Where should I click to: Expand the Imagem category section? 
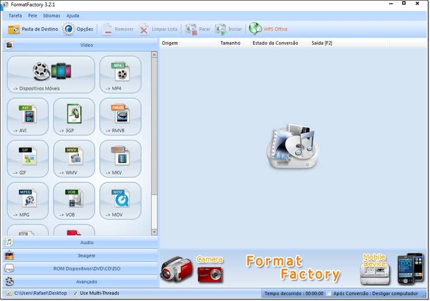[x=81, y=255]
